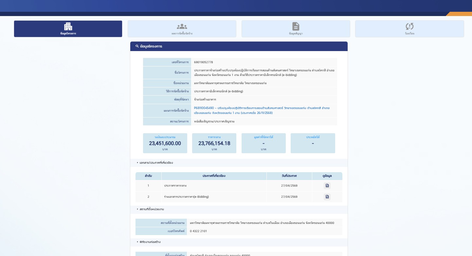Open document icon for ร่างเอกสารประกวดราคา(e-Bidding)
Viewport: 472px width, 256px height.
pyautogui.click(x=327, y=197)
